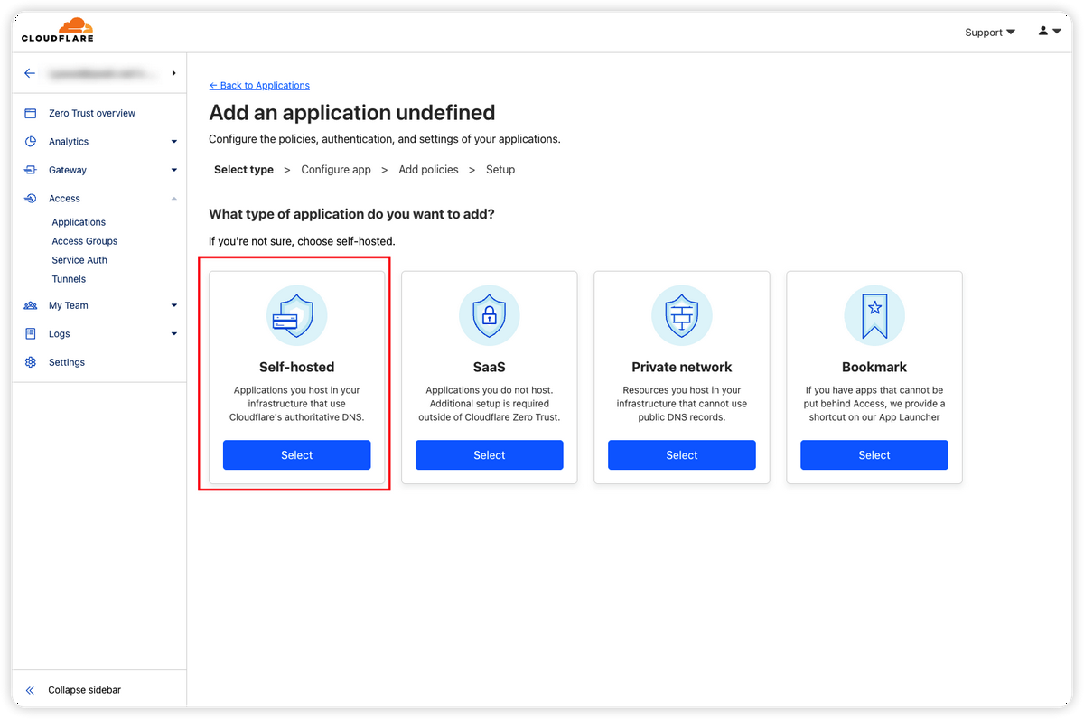Click the Zero Trust overview window icon
The width and height of the screenshot is (1084, 719).
coord(31,113)
